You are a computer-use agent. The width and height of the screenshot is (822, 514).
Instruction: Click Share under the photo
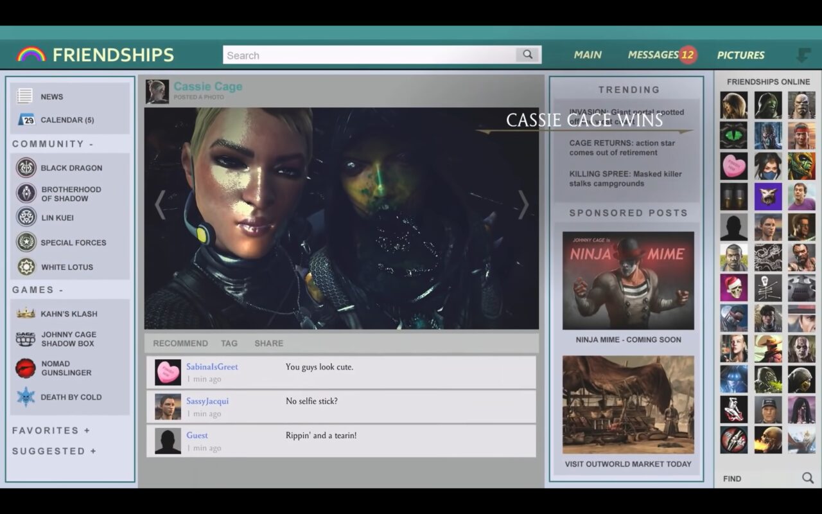coord(268,343)
